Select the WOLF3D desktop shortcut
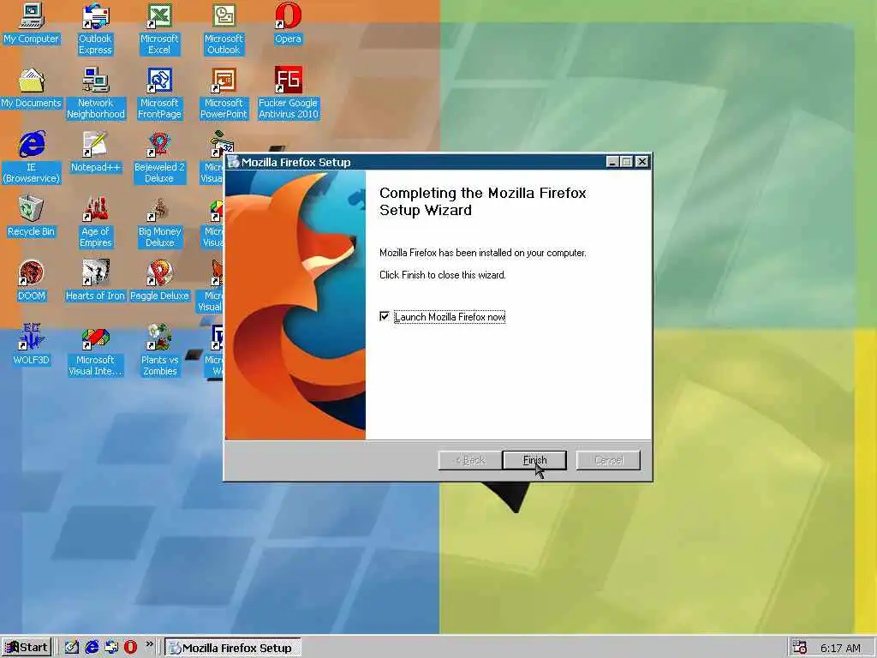 [31, 344]
